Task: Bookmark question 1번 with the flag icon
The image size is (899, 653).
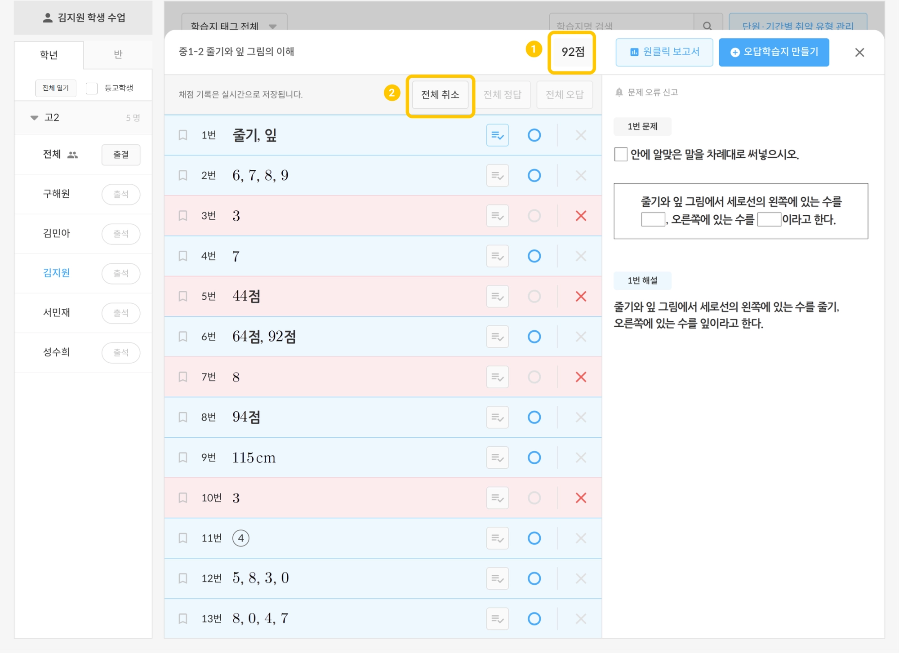Action: (183, 135)
